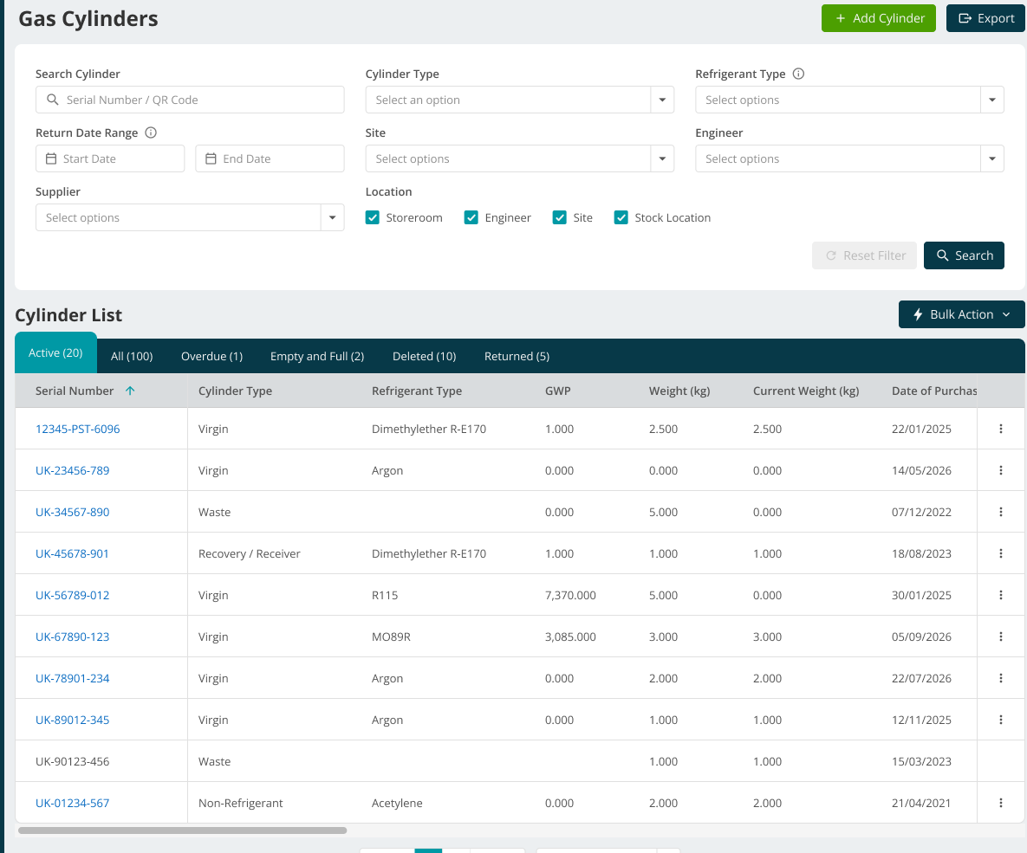Open row actions menu for UK-67890-123

click(x=1001, y=637)
